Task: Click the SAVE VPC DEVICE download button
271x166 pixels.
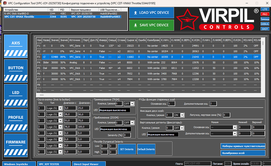Action: click(151, 25)
